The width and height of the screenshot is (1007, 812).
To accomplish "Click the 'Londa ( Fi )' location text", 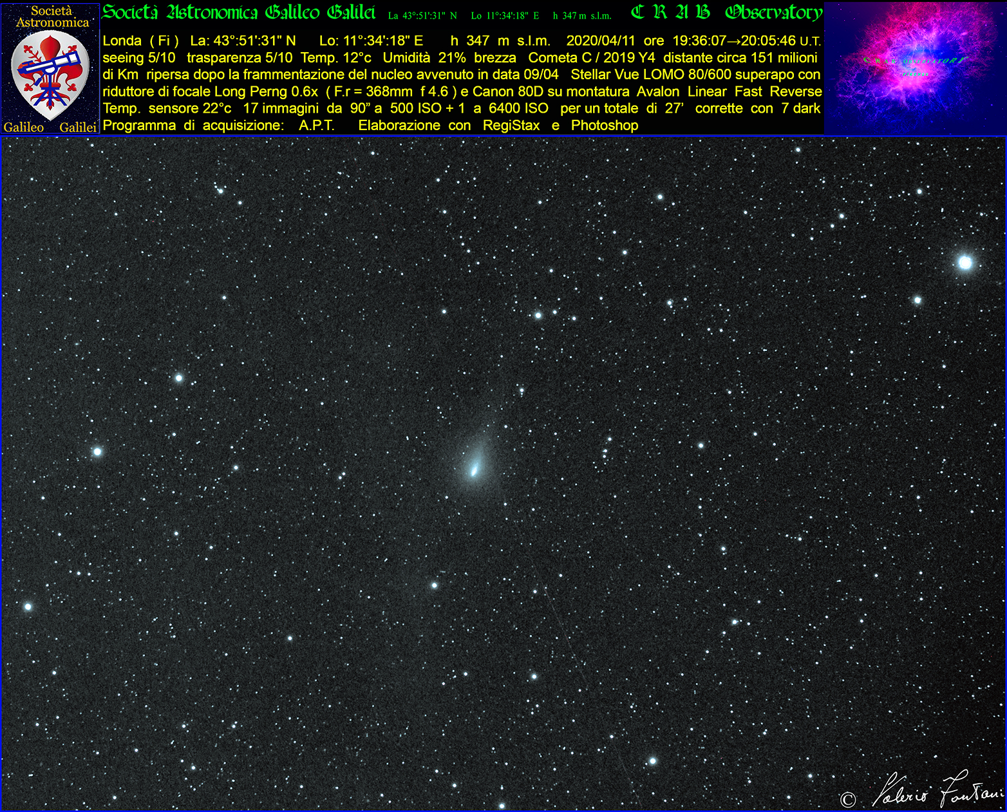I will click(140, 41).
